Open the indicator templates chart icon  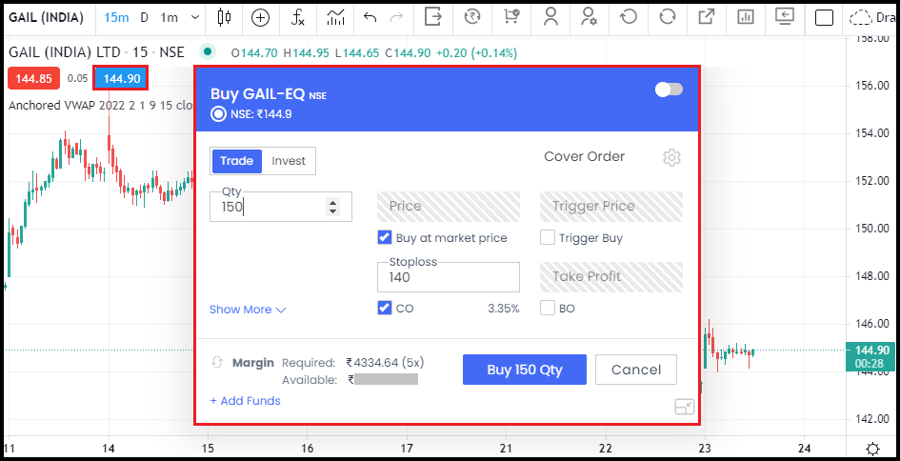(x=335, y=17)
